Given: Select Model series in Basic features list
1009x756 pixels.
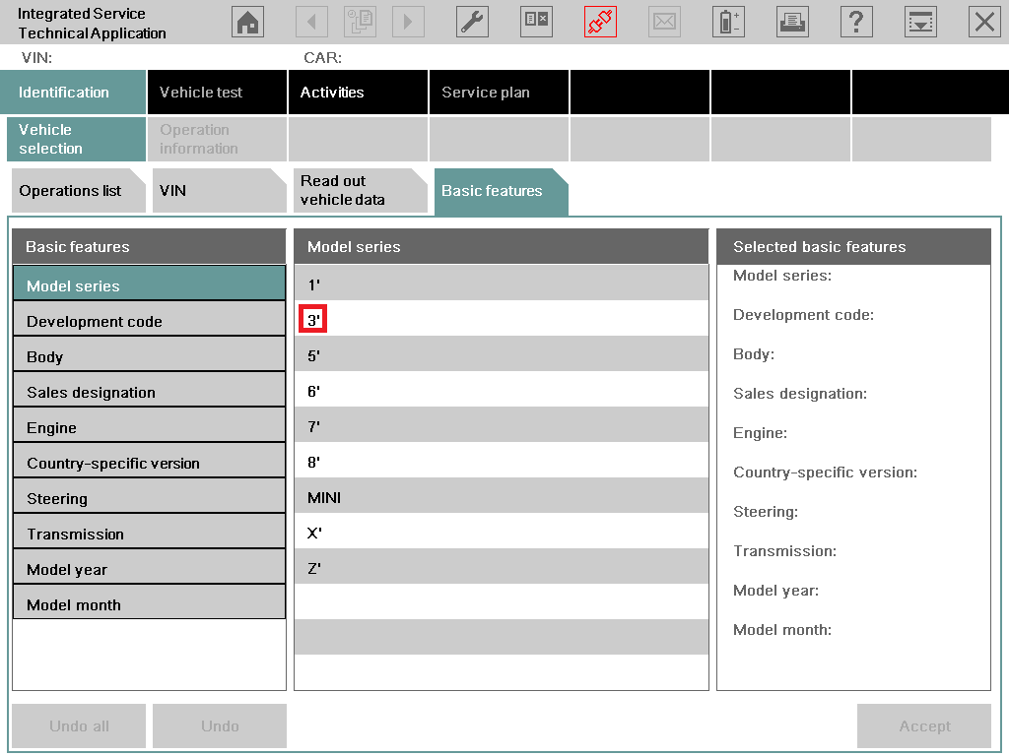Looking at the screenshot, I should 150,283.
